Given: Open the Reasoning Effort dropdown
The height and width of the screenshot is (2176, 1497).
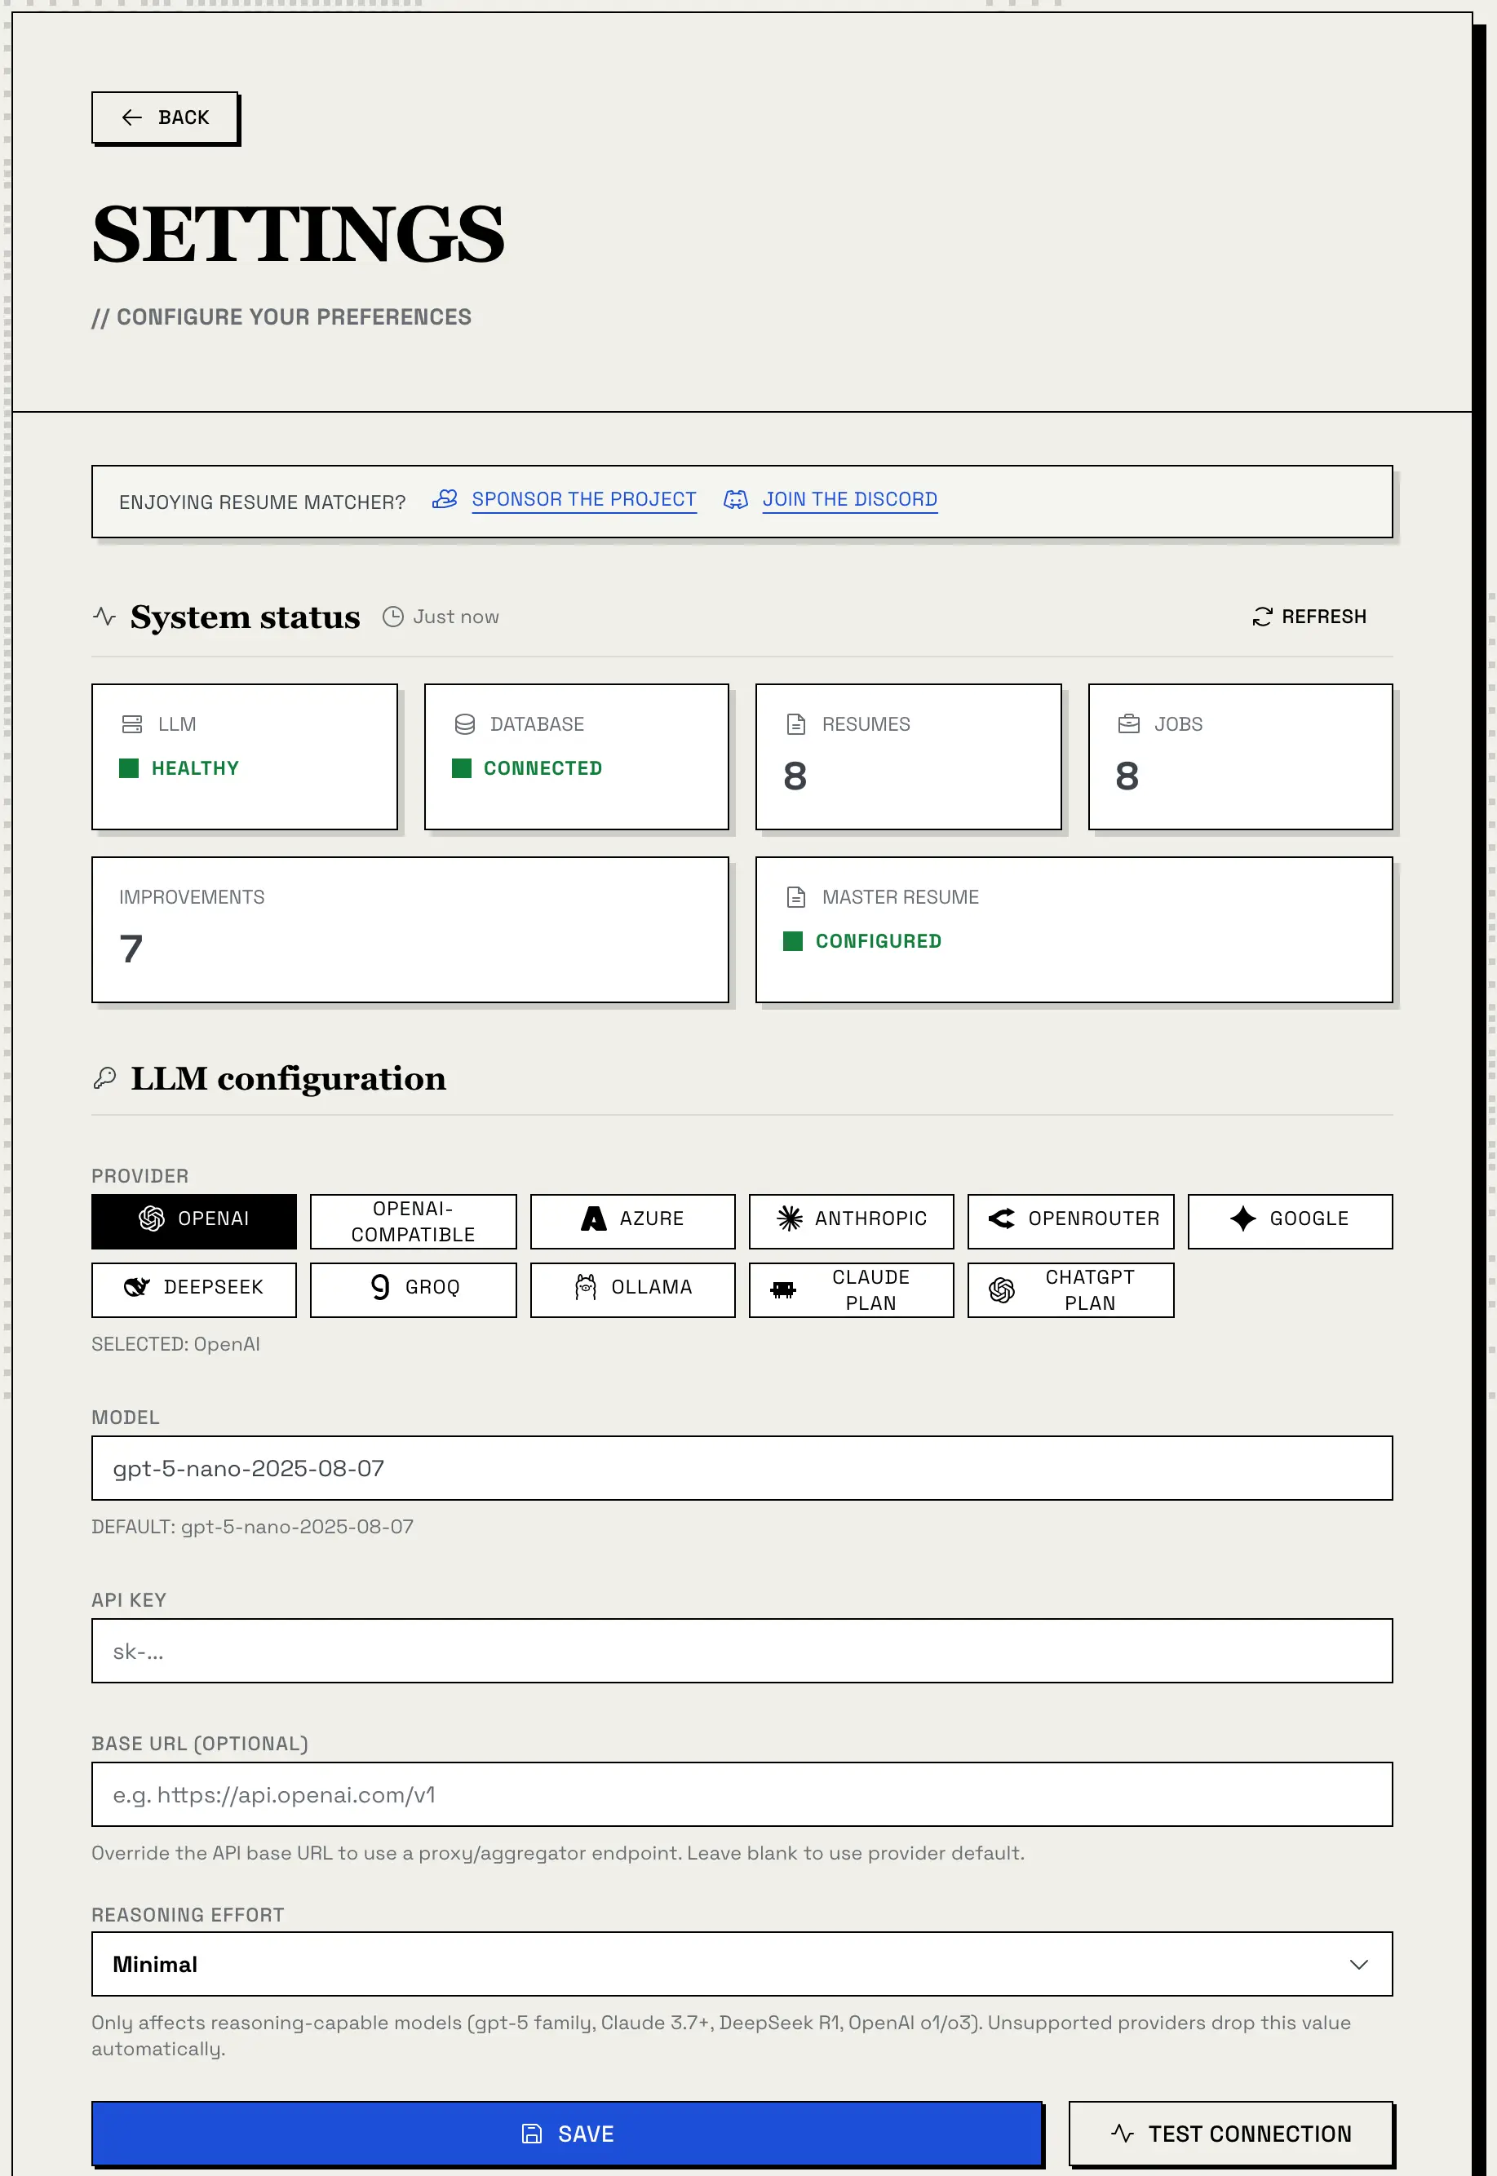Looking at the screenshot, I should 742,1964.
